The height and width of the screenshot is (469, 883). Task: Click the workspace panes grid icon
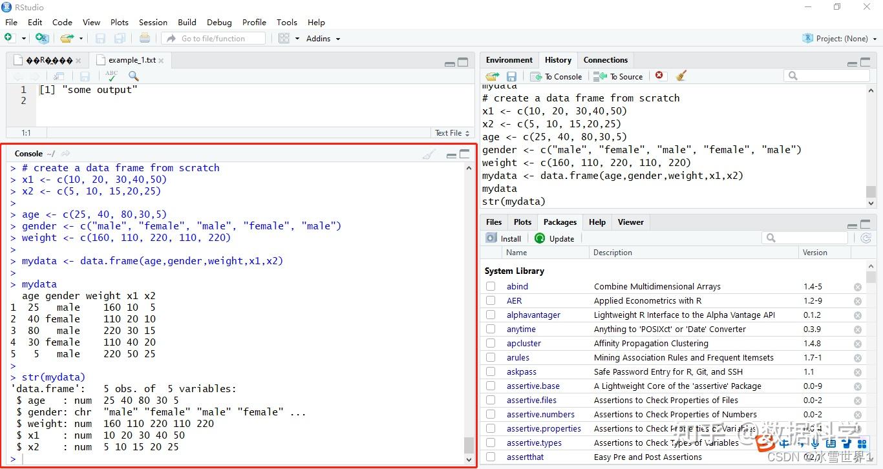[x=284, y=39]
